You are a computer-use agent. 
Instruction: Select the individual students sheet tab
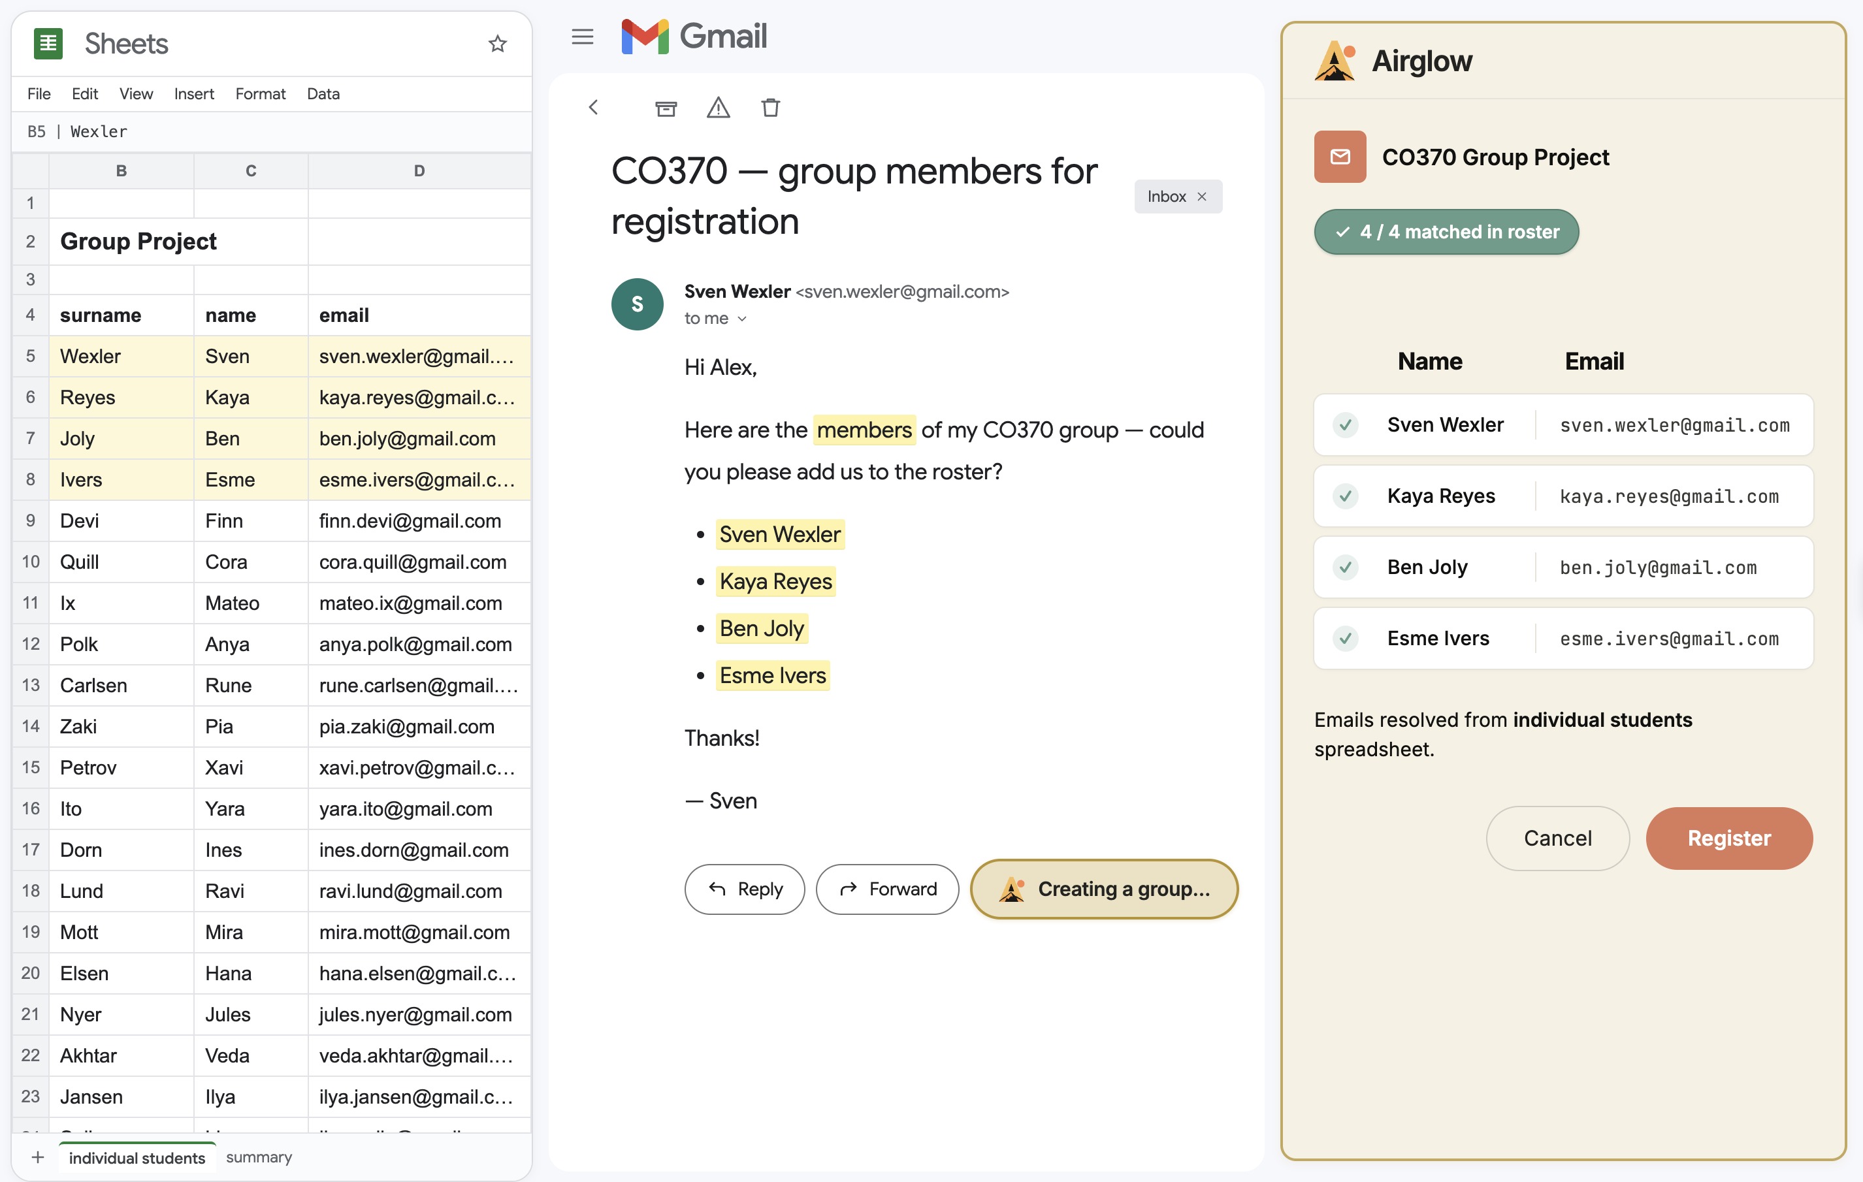137,1157
